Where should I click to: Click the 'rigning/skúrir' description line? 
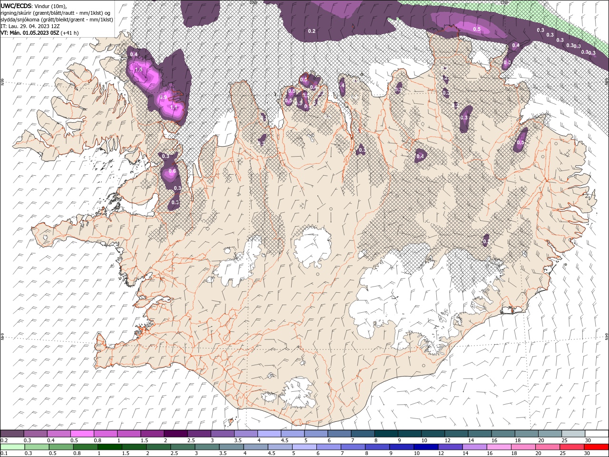pos(56,12)
